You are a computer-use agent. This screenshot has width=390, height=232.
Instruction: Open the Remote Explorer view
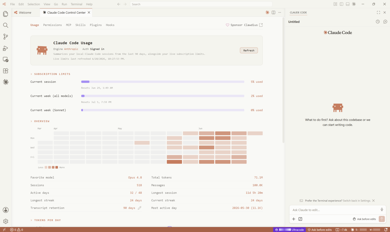point(5,59)
